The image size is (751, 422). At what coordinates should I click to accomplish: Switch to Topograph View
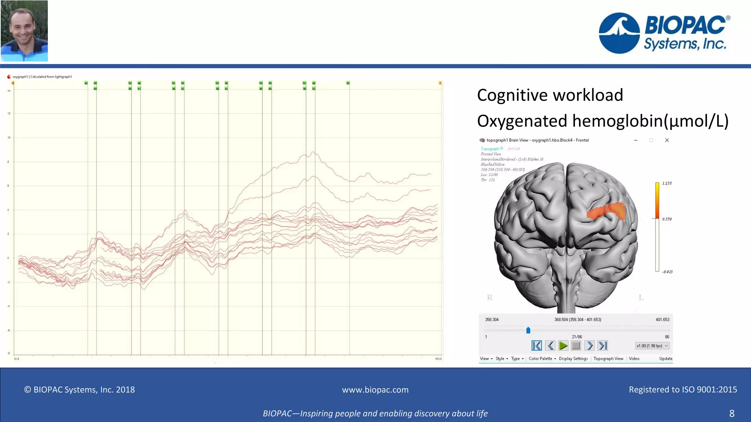point(608,359)
